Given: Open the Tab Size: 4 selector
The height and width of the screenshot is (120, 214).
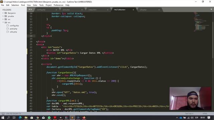Looking at the screenshot, I should [x=189, y=113].
